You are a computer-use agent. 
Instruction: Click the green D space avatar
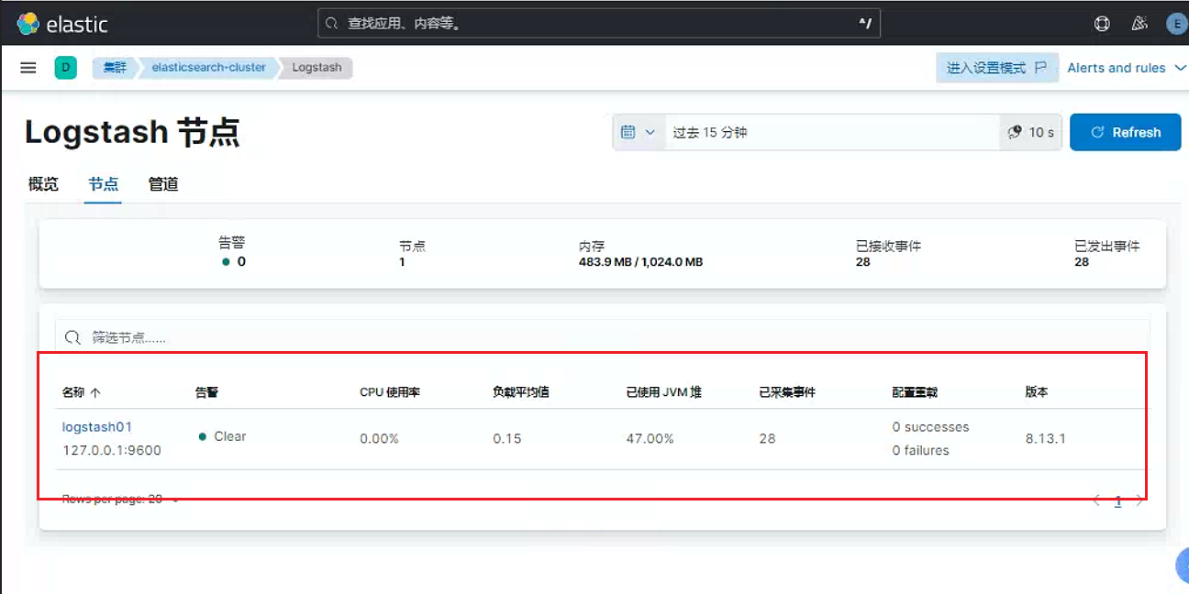click(x=65, y=68)
